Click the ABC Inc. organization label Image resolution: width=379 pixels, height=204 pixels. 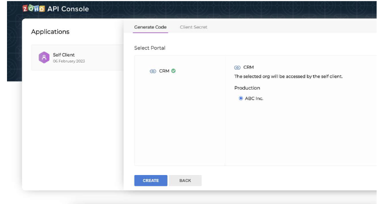tap(254, 98)
